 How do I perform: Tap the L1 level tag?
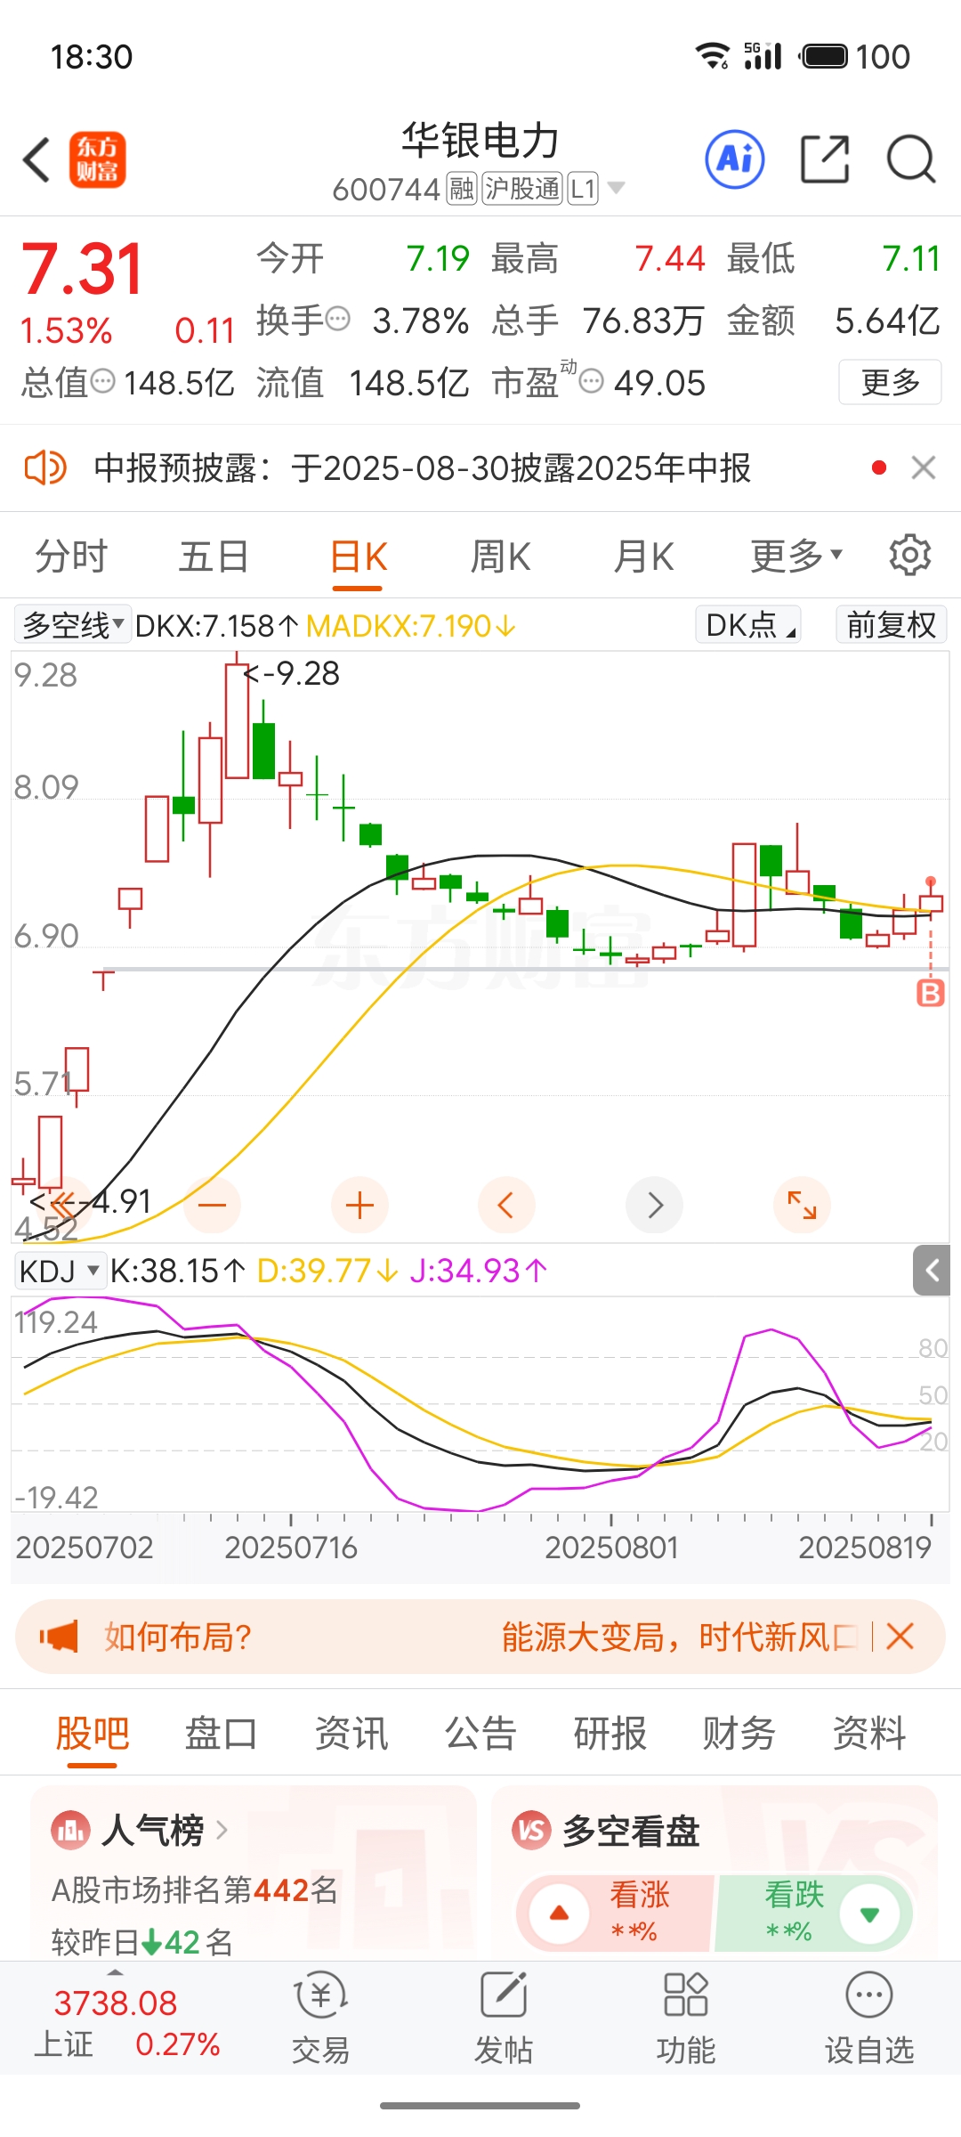pyautogui.click(x=583, y=188)
